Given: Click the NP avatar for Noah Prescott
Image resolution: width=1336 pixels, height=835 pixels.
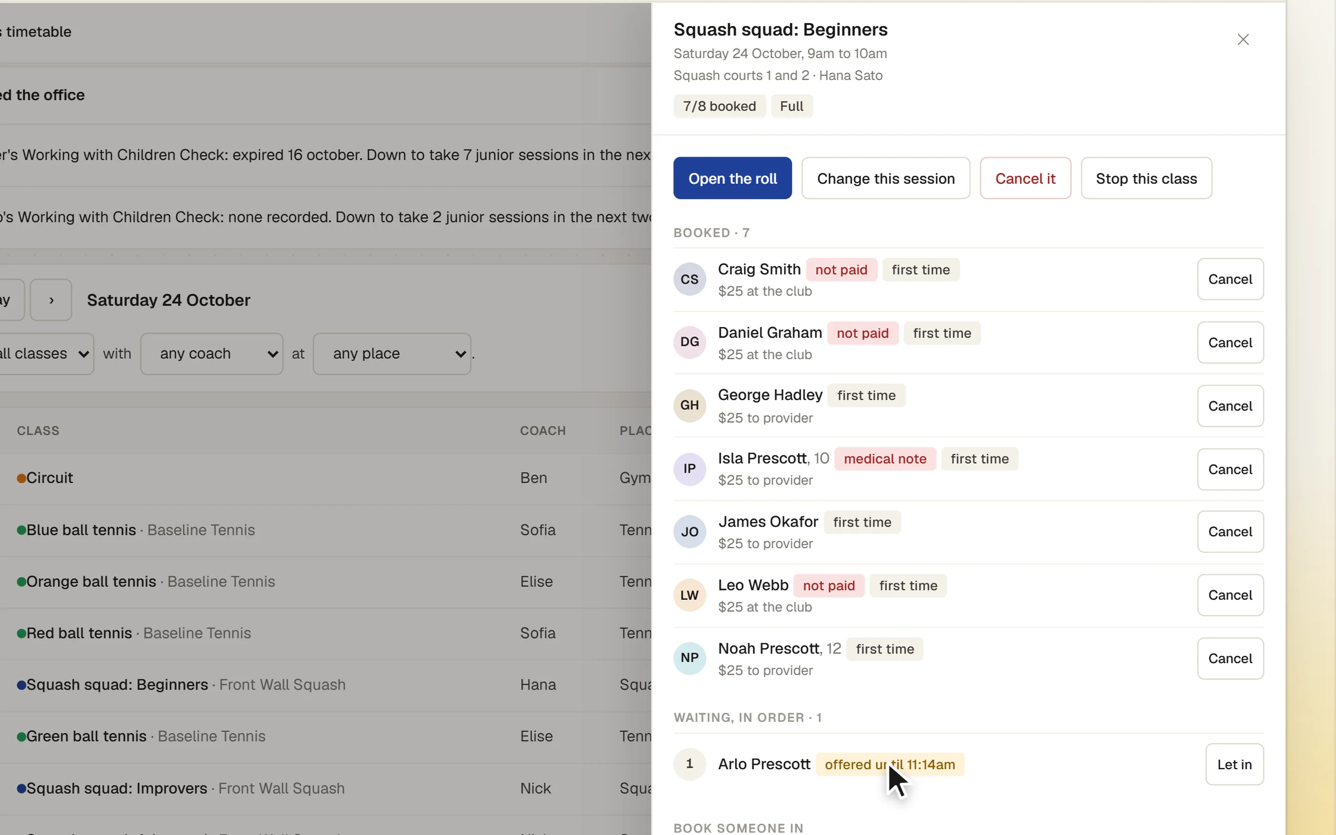Looking at the screenshot, I should (x=690, y=658).
